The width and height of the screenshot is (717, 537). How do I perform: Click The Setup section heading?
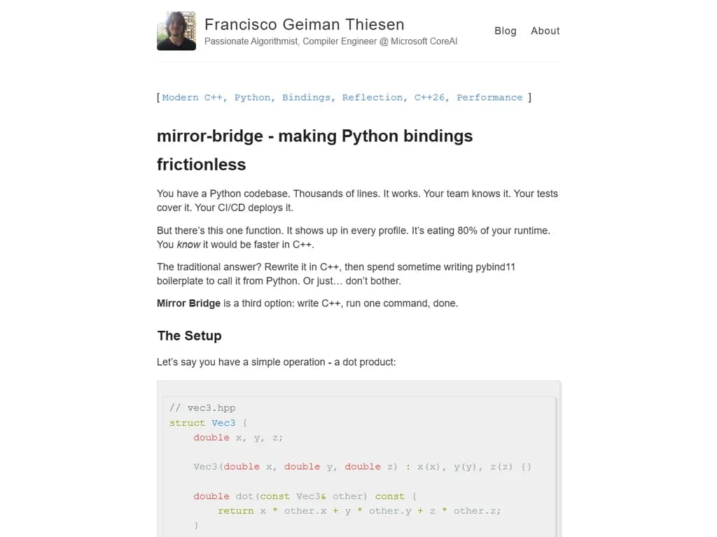[189, 336]
